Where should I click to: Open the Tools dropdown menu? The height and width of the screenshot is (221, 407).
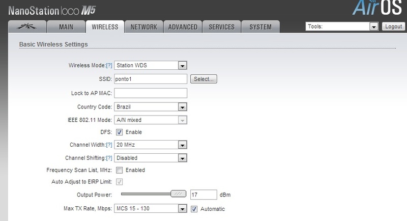(x=342, y=26)
